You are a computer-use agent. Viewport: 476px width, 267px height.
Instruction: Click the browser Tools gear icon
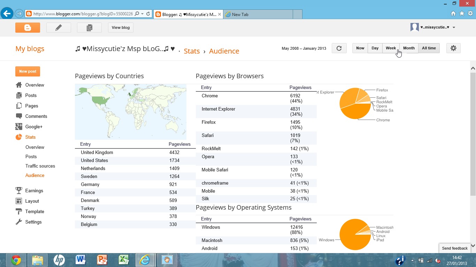coord(470,14)
